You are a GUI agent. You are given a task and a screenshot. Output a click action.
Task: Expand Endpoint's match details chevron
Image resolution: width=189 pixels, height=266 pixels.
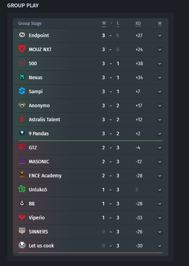coord(160,36)
